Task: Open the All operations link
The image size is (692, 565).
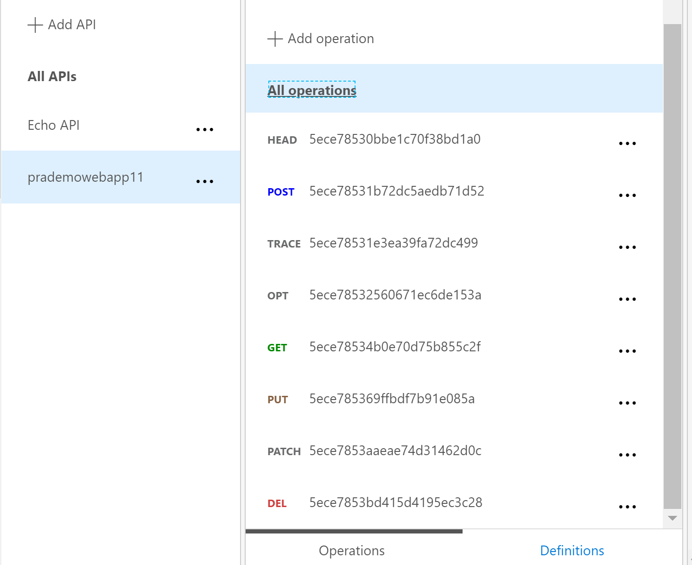Action: tap(311, 90)
